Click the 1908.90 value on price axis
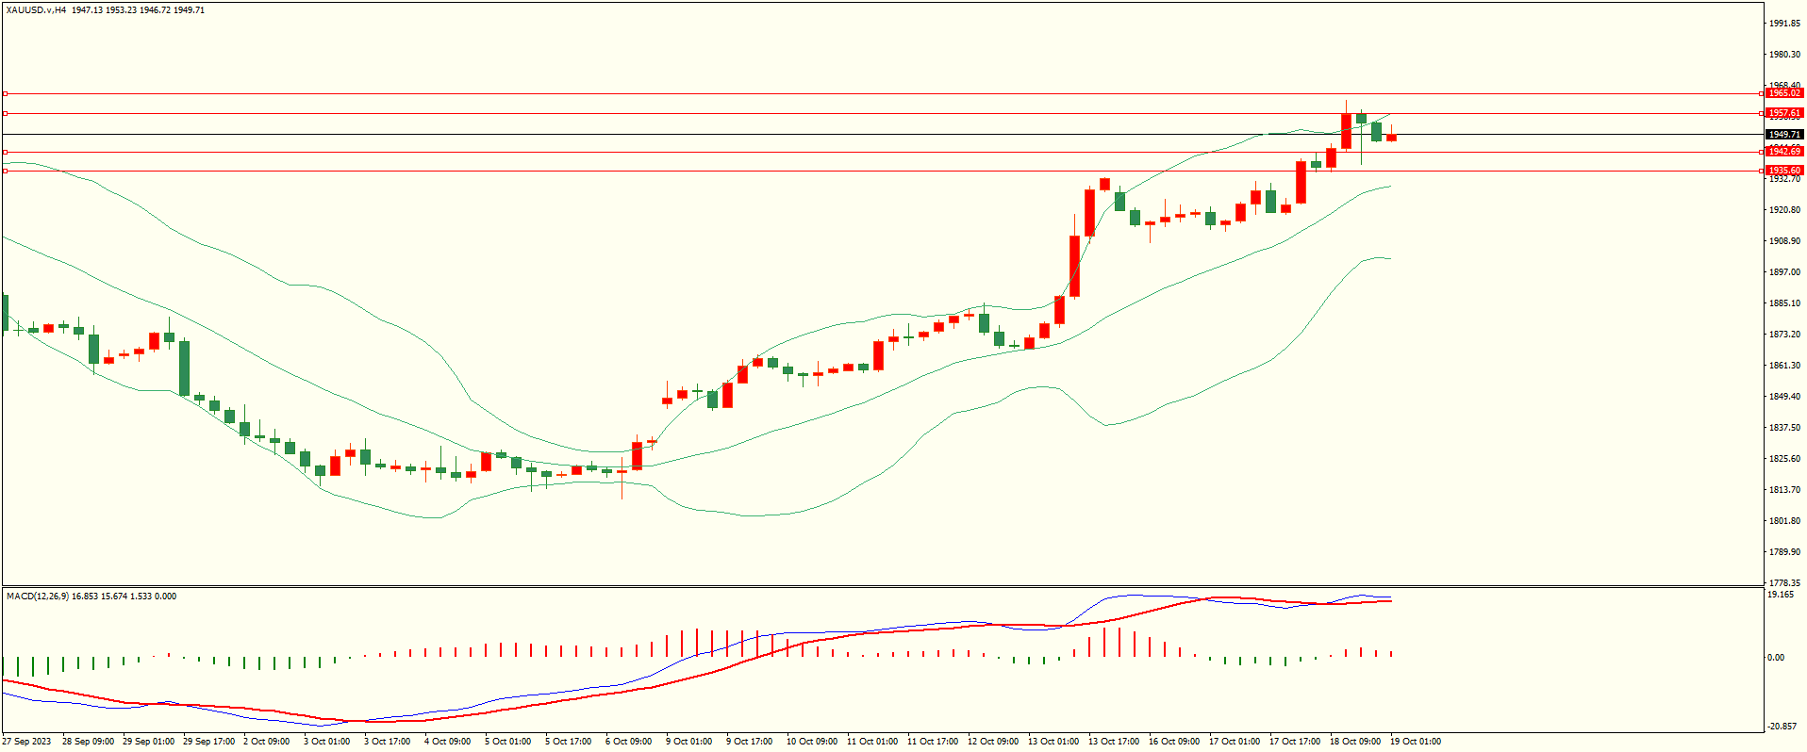This screenshot has width=1807, height=752. pos(1784,241)
